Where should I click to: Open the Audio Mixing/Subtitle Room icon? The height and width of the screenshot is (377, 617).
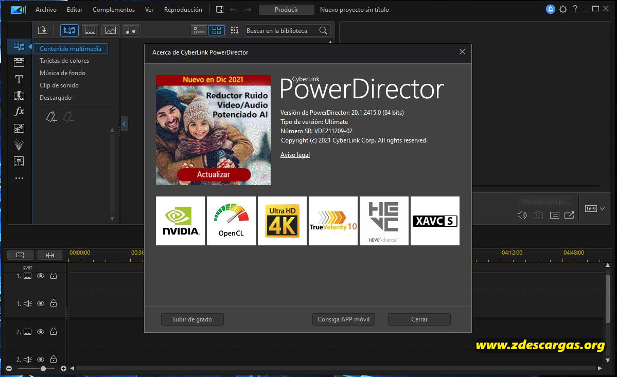pyautogui.click(x=19, y=161)
